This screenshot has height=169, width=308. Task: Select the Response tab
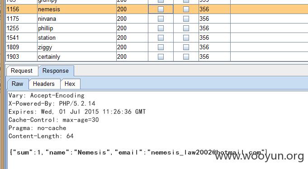coord(56,70)
